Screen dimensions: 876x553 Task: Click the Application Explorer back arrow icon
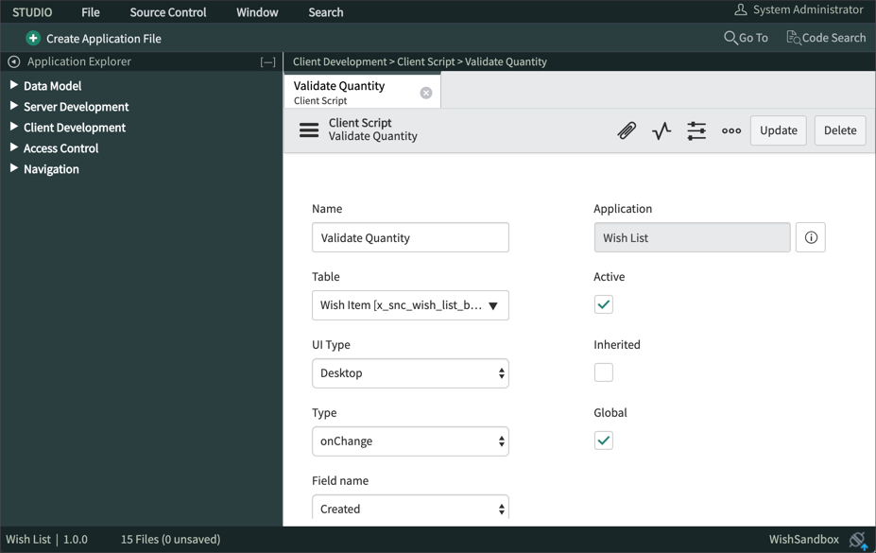coord(14,61)
